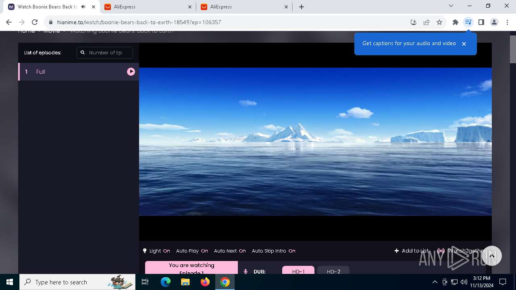Viewport: 516px width, 290px height.
Task: Click the Number of Ep search field
Action: [x=105, y=53]
